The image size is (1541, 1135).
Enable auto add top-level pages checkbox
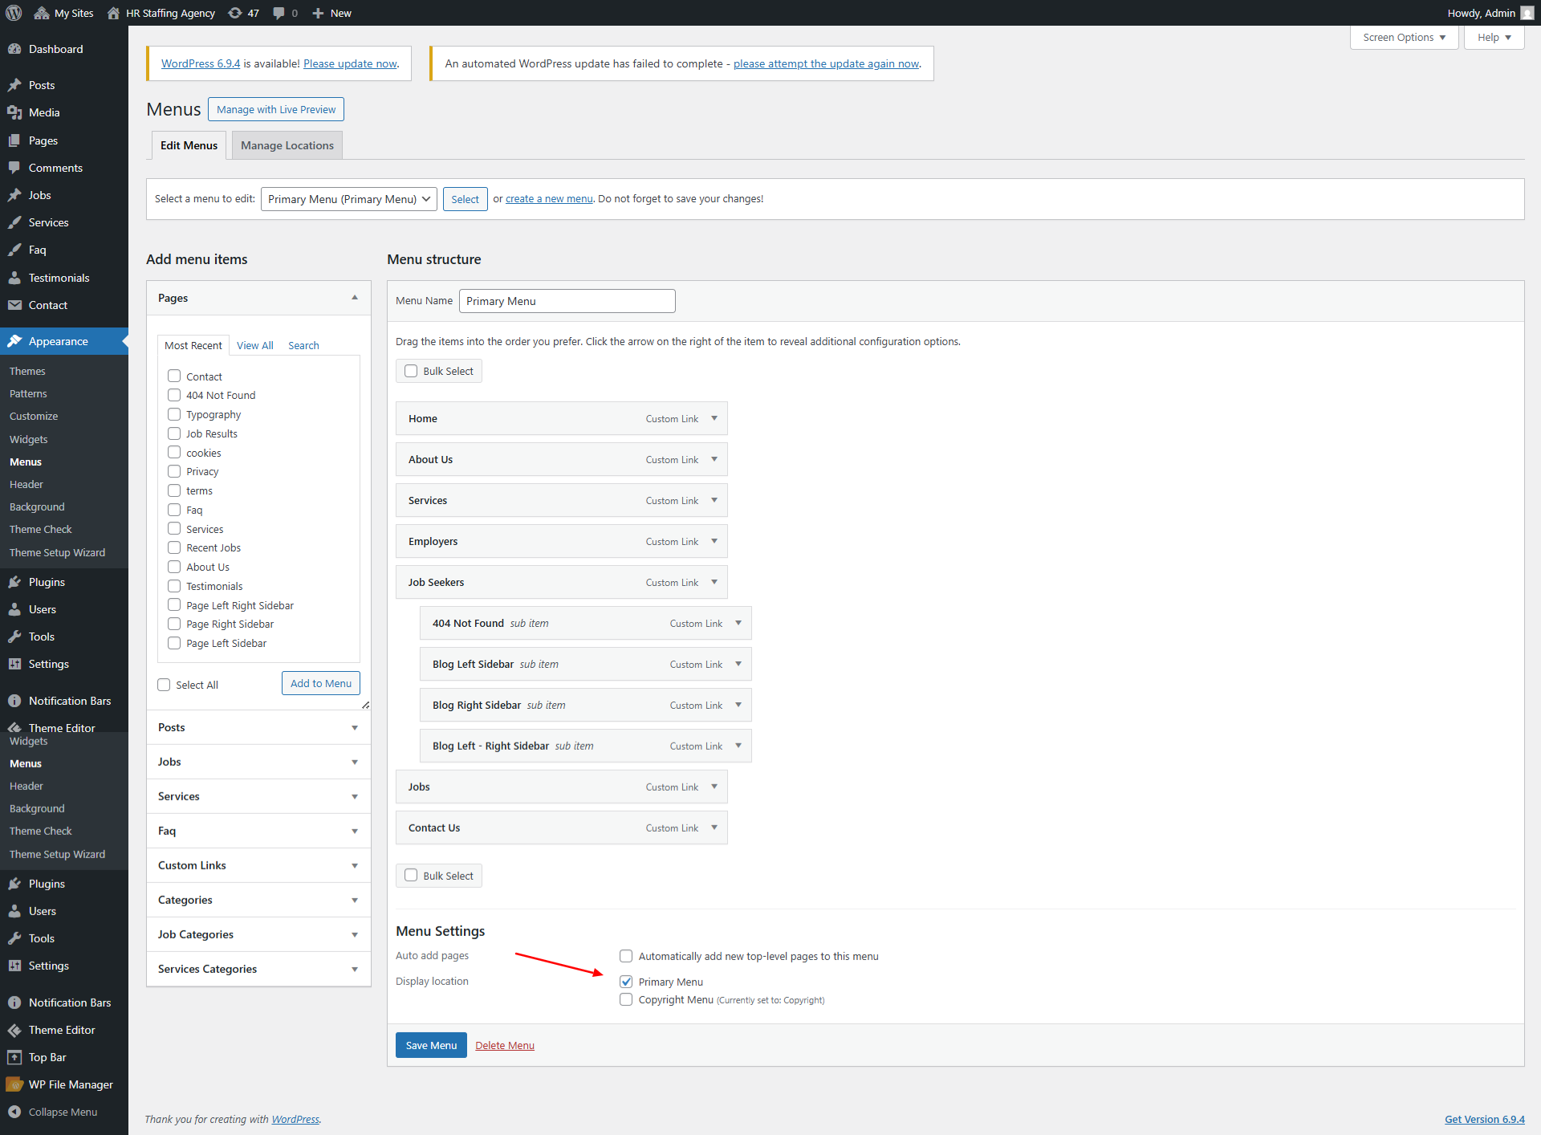(x=626, y=956)
